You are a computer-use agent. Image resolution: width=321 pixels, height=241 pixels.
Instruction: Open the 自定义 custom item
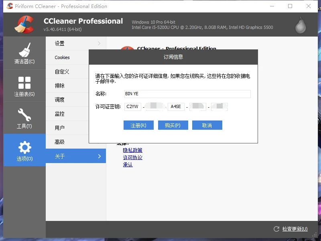click(x=67, y=72)
